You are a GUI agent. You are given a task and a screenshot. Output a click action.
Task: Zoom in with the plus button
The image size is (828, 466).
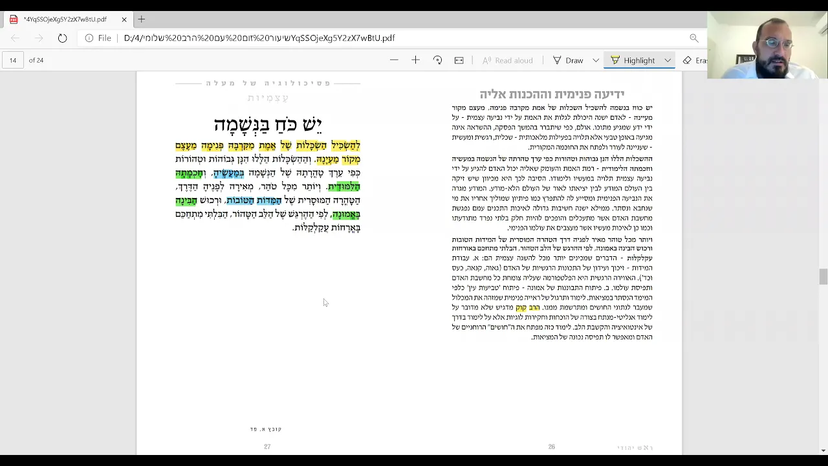coord(415,60)
